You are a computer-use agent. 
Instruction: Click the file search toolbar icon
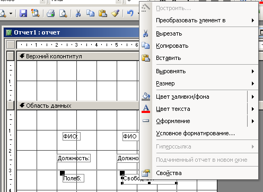pyautogui.click(x=36, y=13)
